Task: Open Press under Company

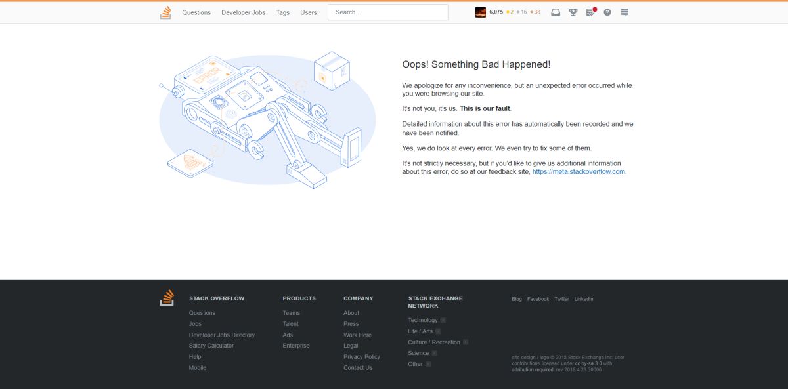Action: pyautogui.click(x=351, y=324)
